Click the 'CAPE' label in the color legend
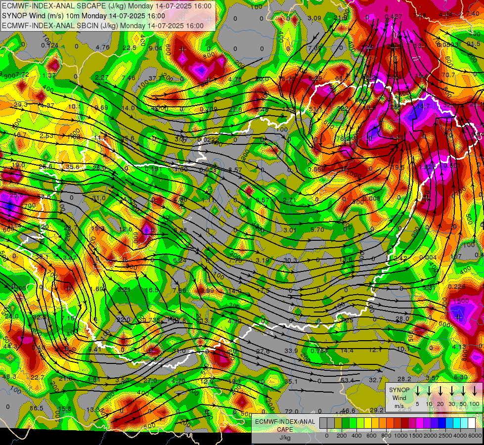The height and width of the screenshot is (445, 484). pyautogui.click(x=285, y=430)
